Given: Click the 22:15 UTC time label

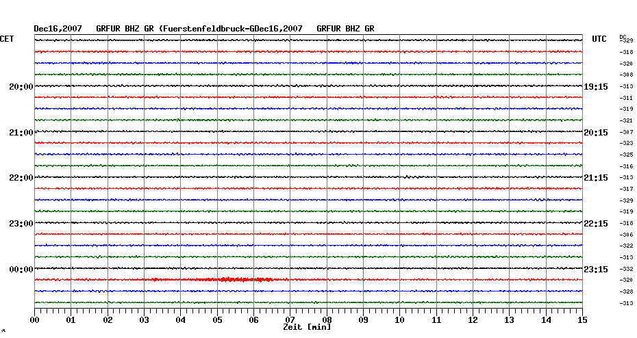Looking at the screenshot, I should 596,224.
